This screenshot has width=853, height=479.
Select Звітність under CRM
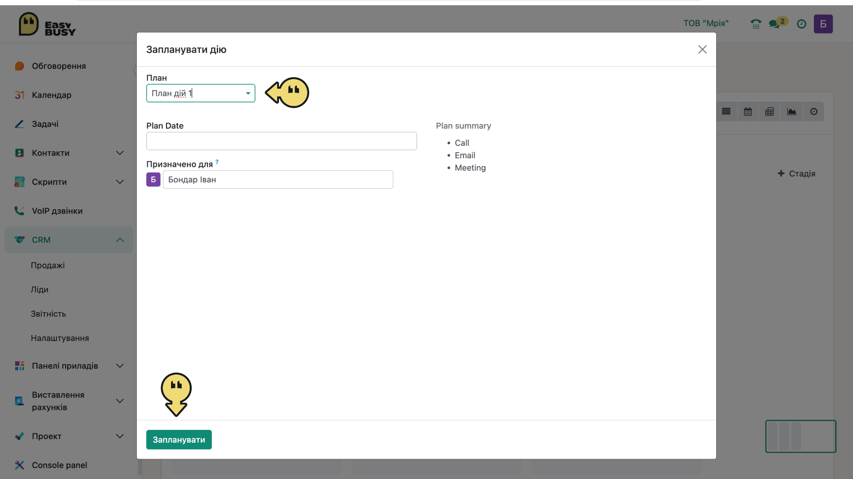click(48, 314)
